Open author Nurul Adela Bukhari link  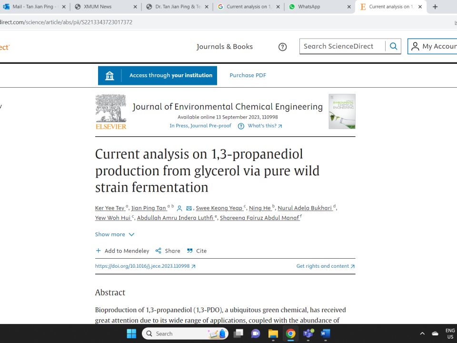point(305,208)
